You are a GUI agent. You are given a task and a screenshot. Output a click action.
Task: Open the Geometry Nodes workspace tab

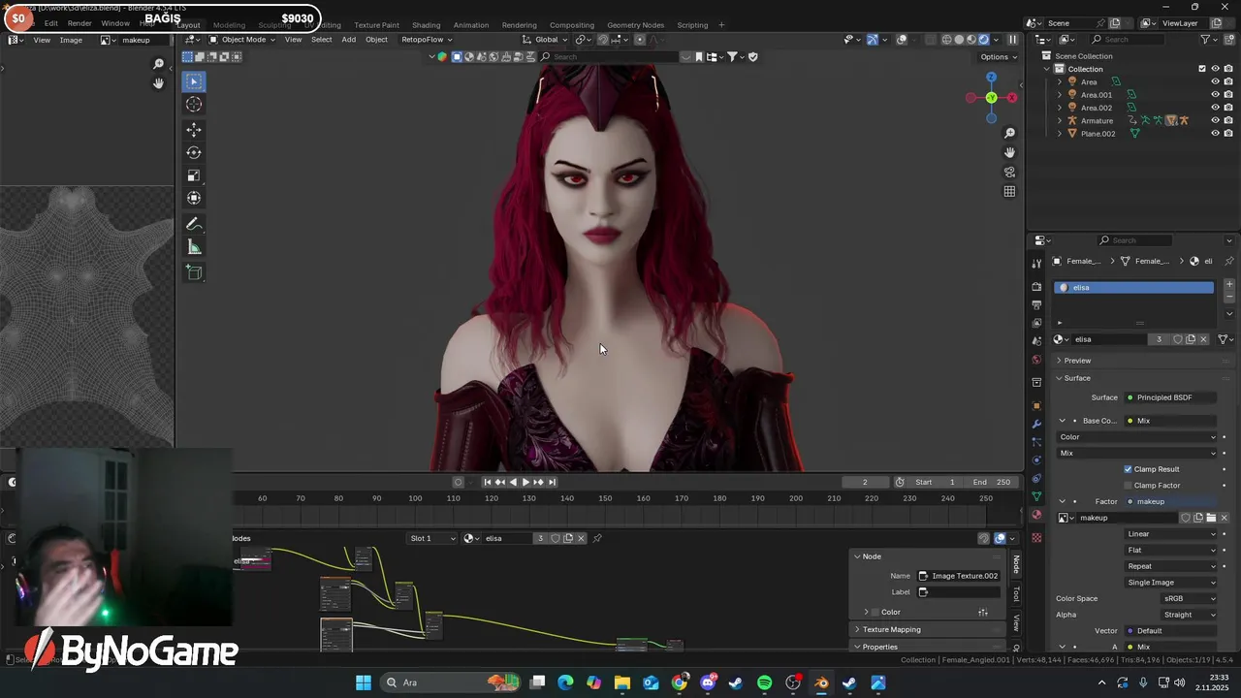[635, 25]
